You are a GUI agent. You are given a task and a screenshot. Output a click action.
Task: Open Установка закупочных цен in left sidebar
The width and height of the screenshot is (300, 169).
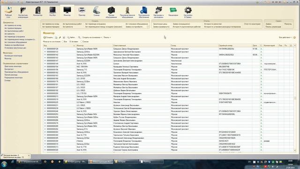click(x=15, y=48)
